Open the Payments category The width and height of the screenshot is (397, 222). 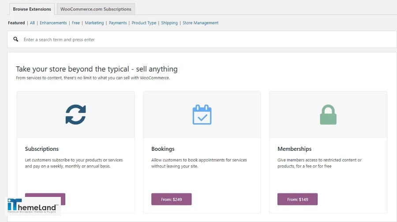click(x=118, y=23)
